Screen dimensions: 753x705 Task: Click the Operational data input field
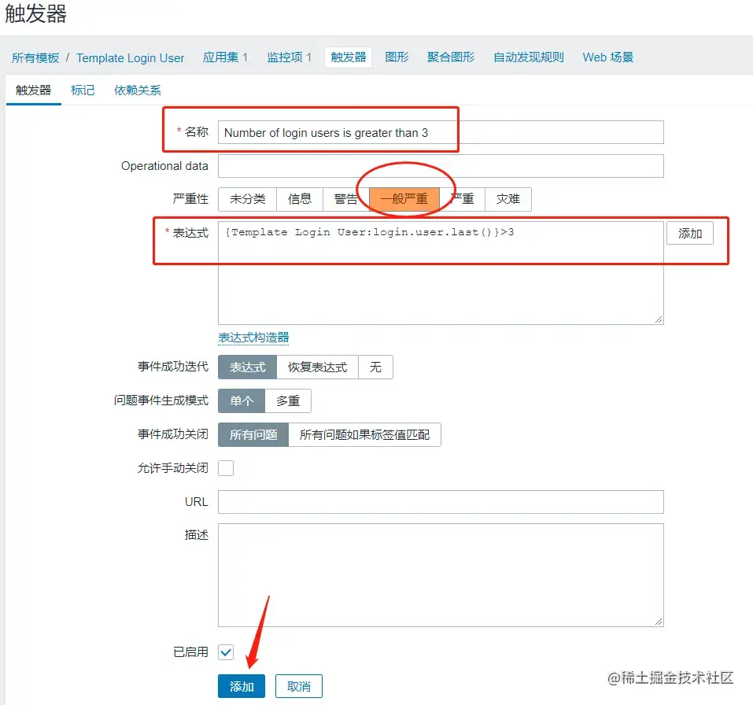click(441, 166)
